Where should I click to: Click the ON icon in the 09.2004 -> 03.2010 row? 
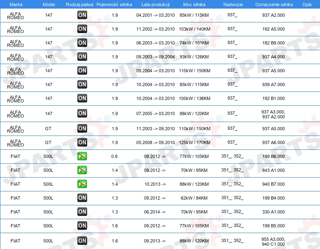pyautogui.click(x=82, y=71)
